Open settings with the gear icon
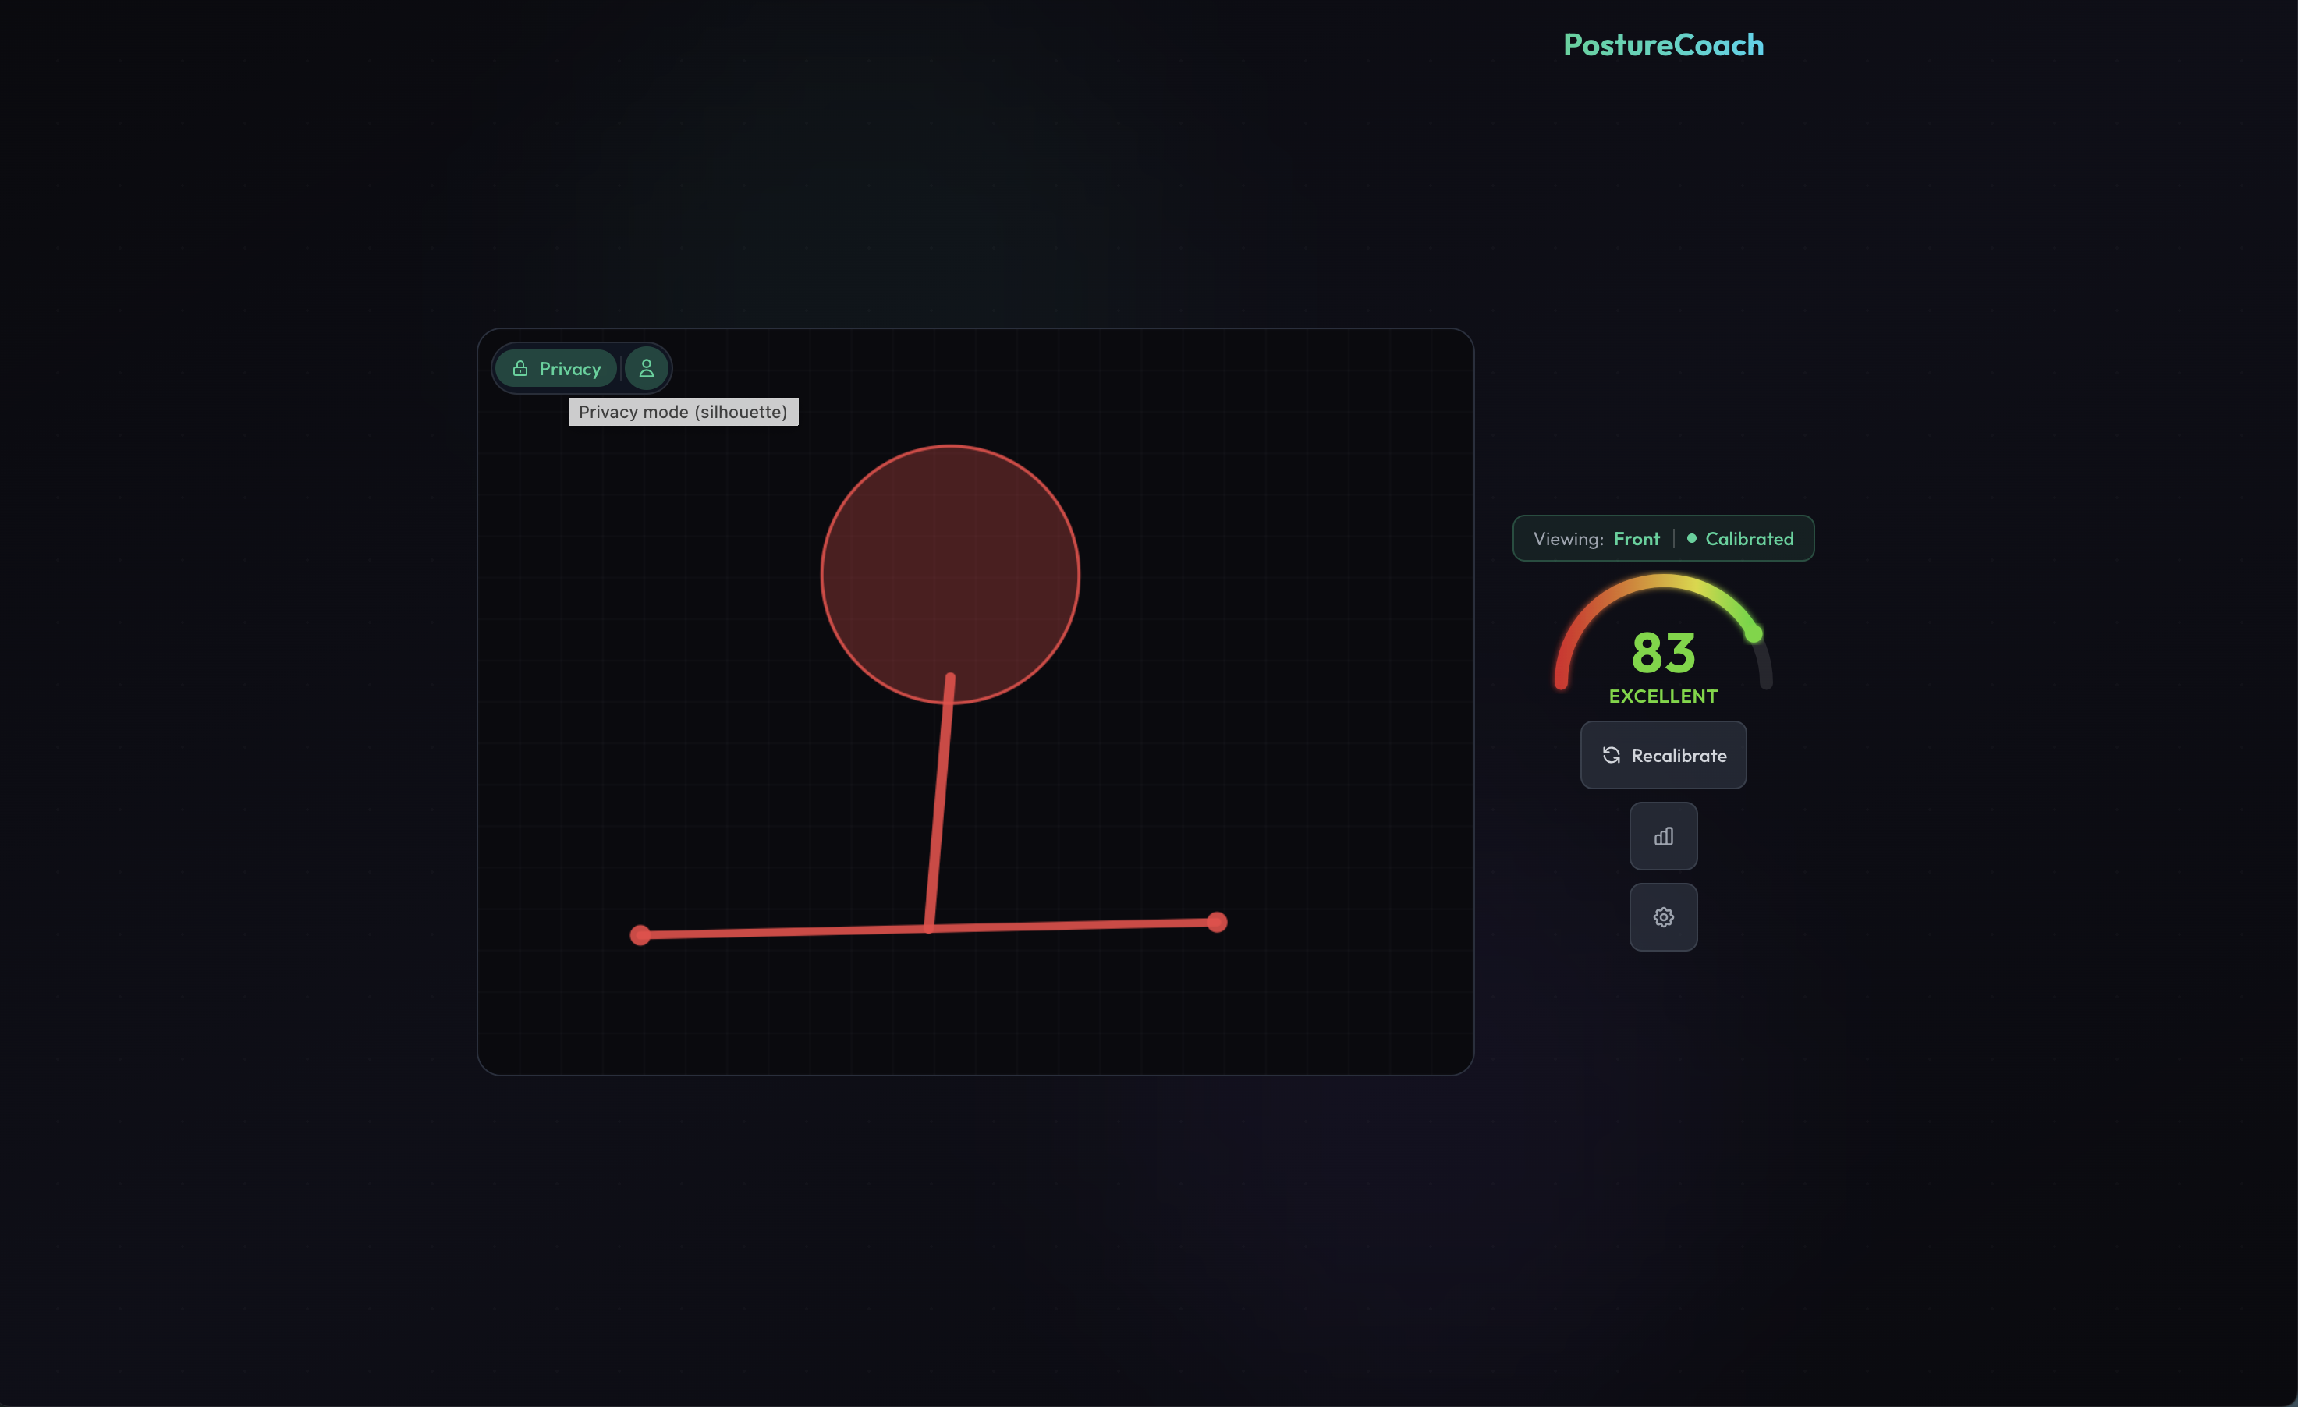The image size is (2298, 1407). 1663,916
